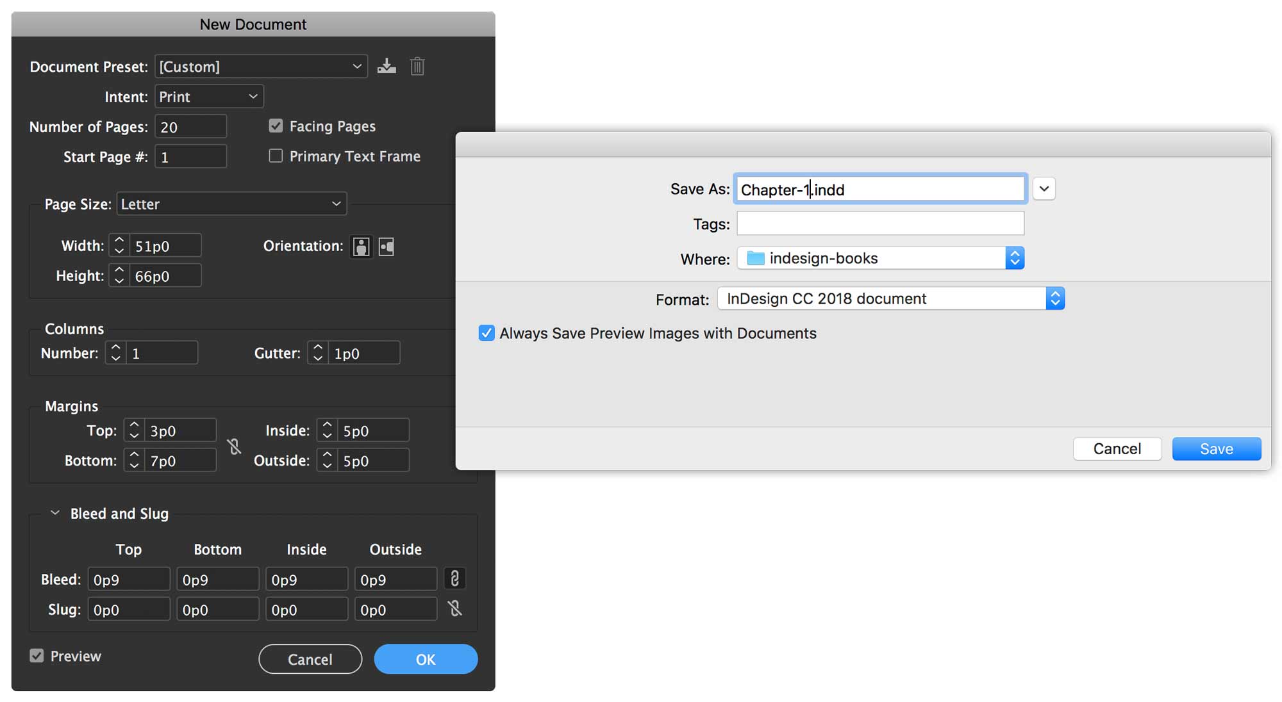Open the Intent dropdown
Viewport: 1282px width, 702px height.
209,96
